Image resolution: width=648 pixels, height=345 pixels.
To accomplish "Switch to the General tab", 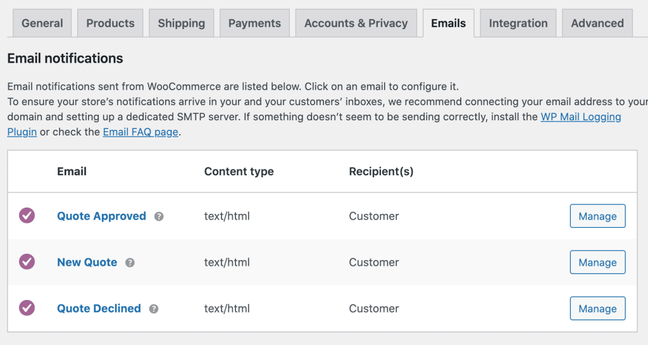I will (x=42, y=23).
